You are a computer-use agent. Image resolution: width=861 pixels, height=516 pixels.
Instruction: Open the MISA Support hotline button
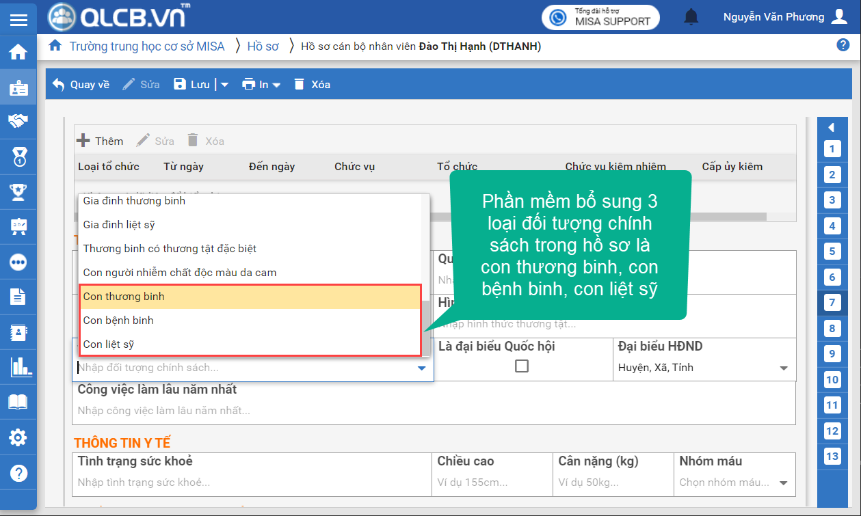(x=600, y=17)
